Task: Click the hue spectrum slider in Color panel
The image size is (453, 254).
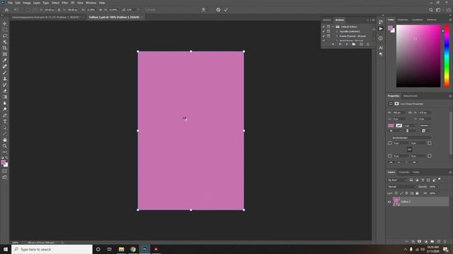Action: 447,56
